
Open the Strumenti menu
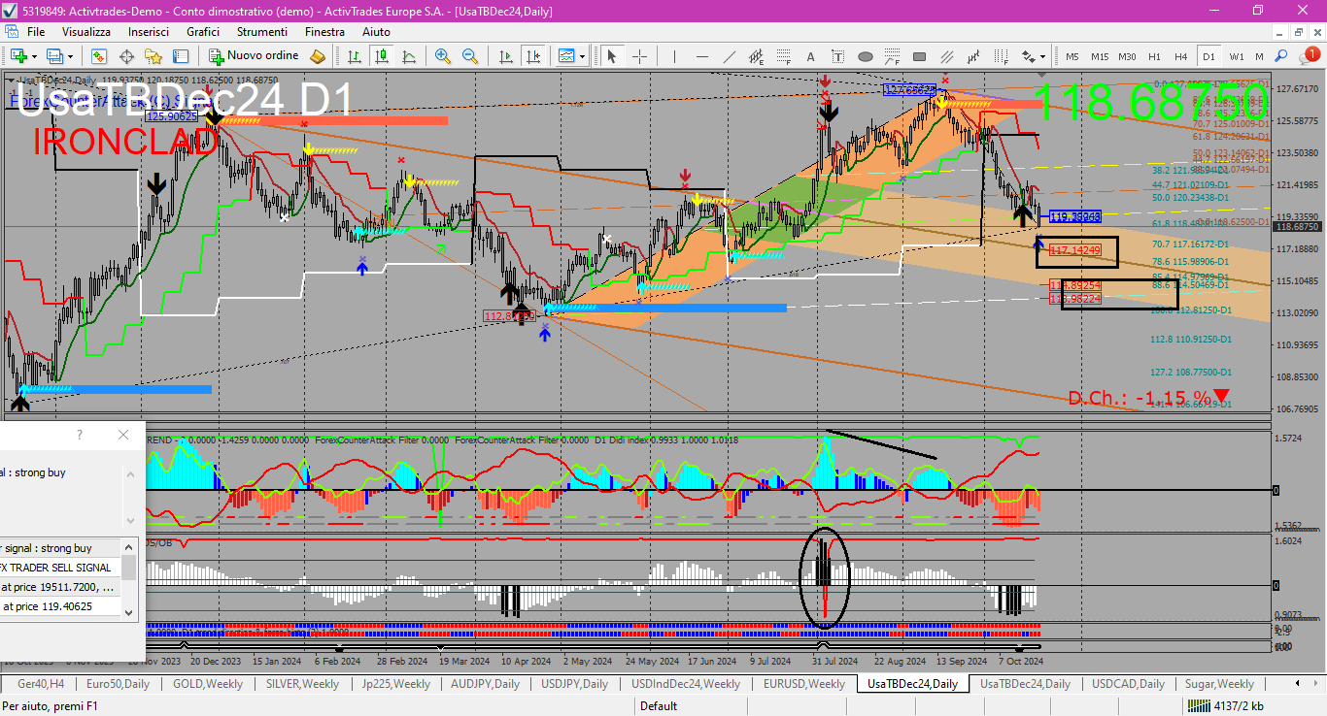click(262, 32)
